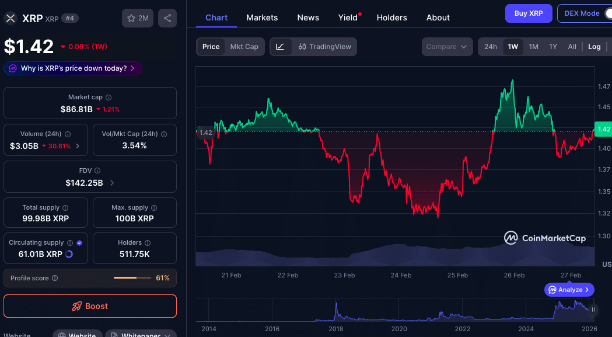
Task: Open 'Why is XRP's price down today?'
Action: [72, 68]
